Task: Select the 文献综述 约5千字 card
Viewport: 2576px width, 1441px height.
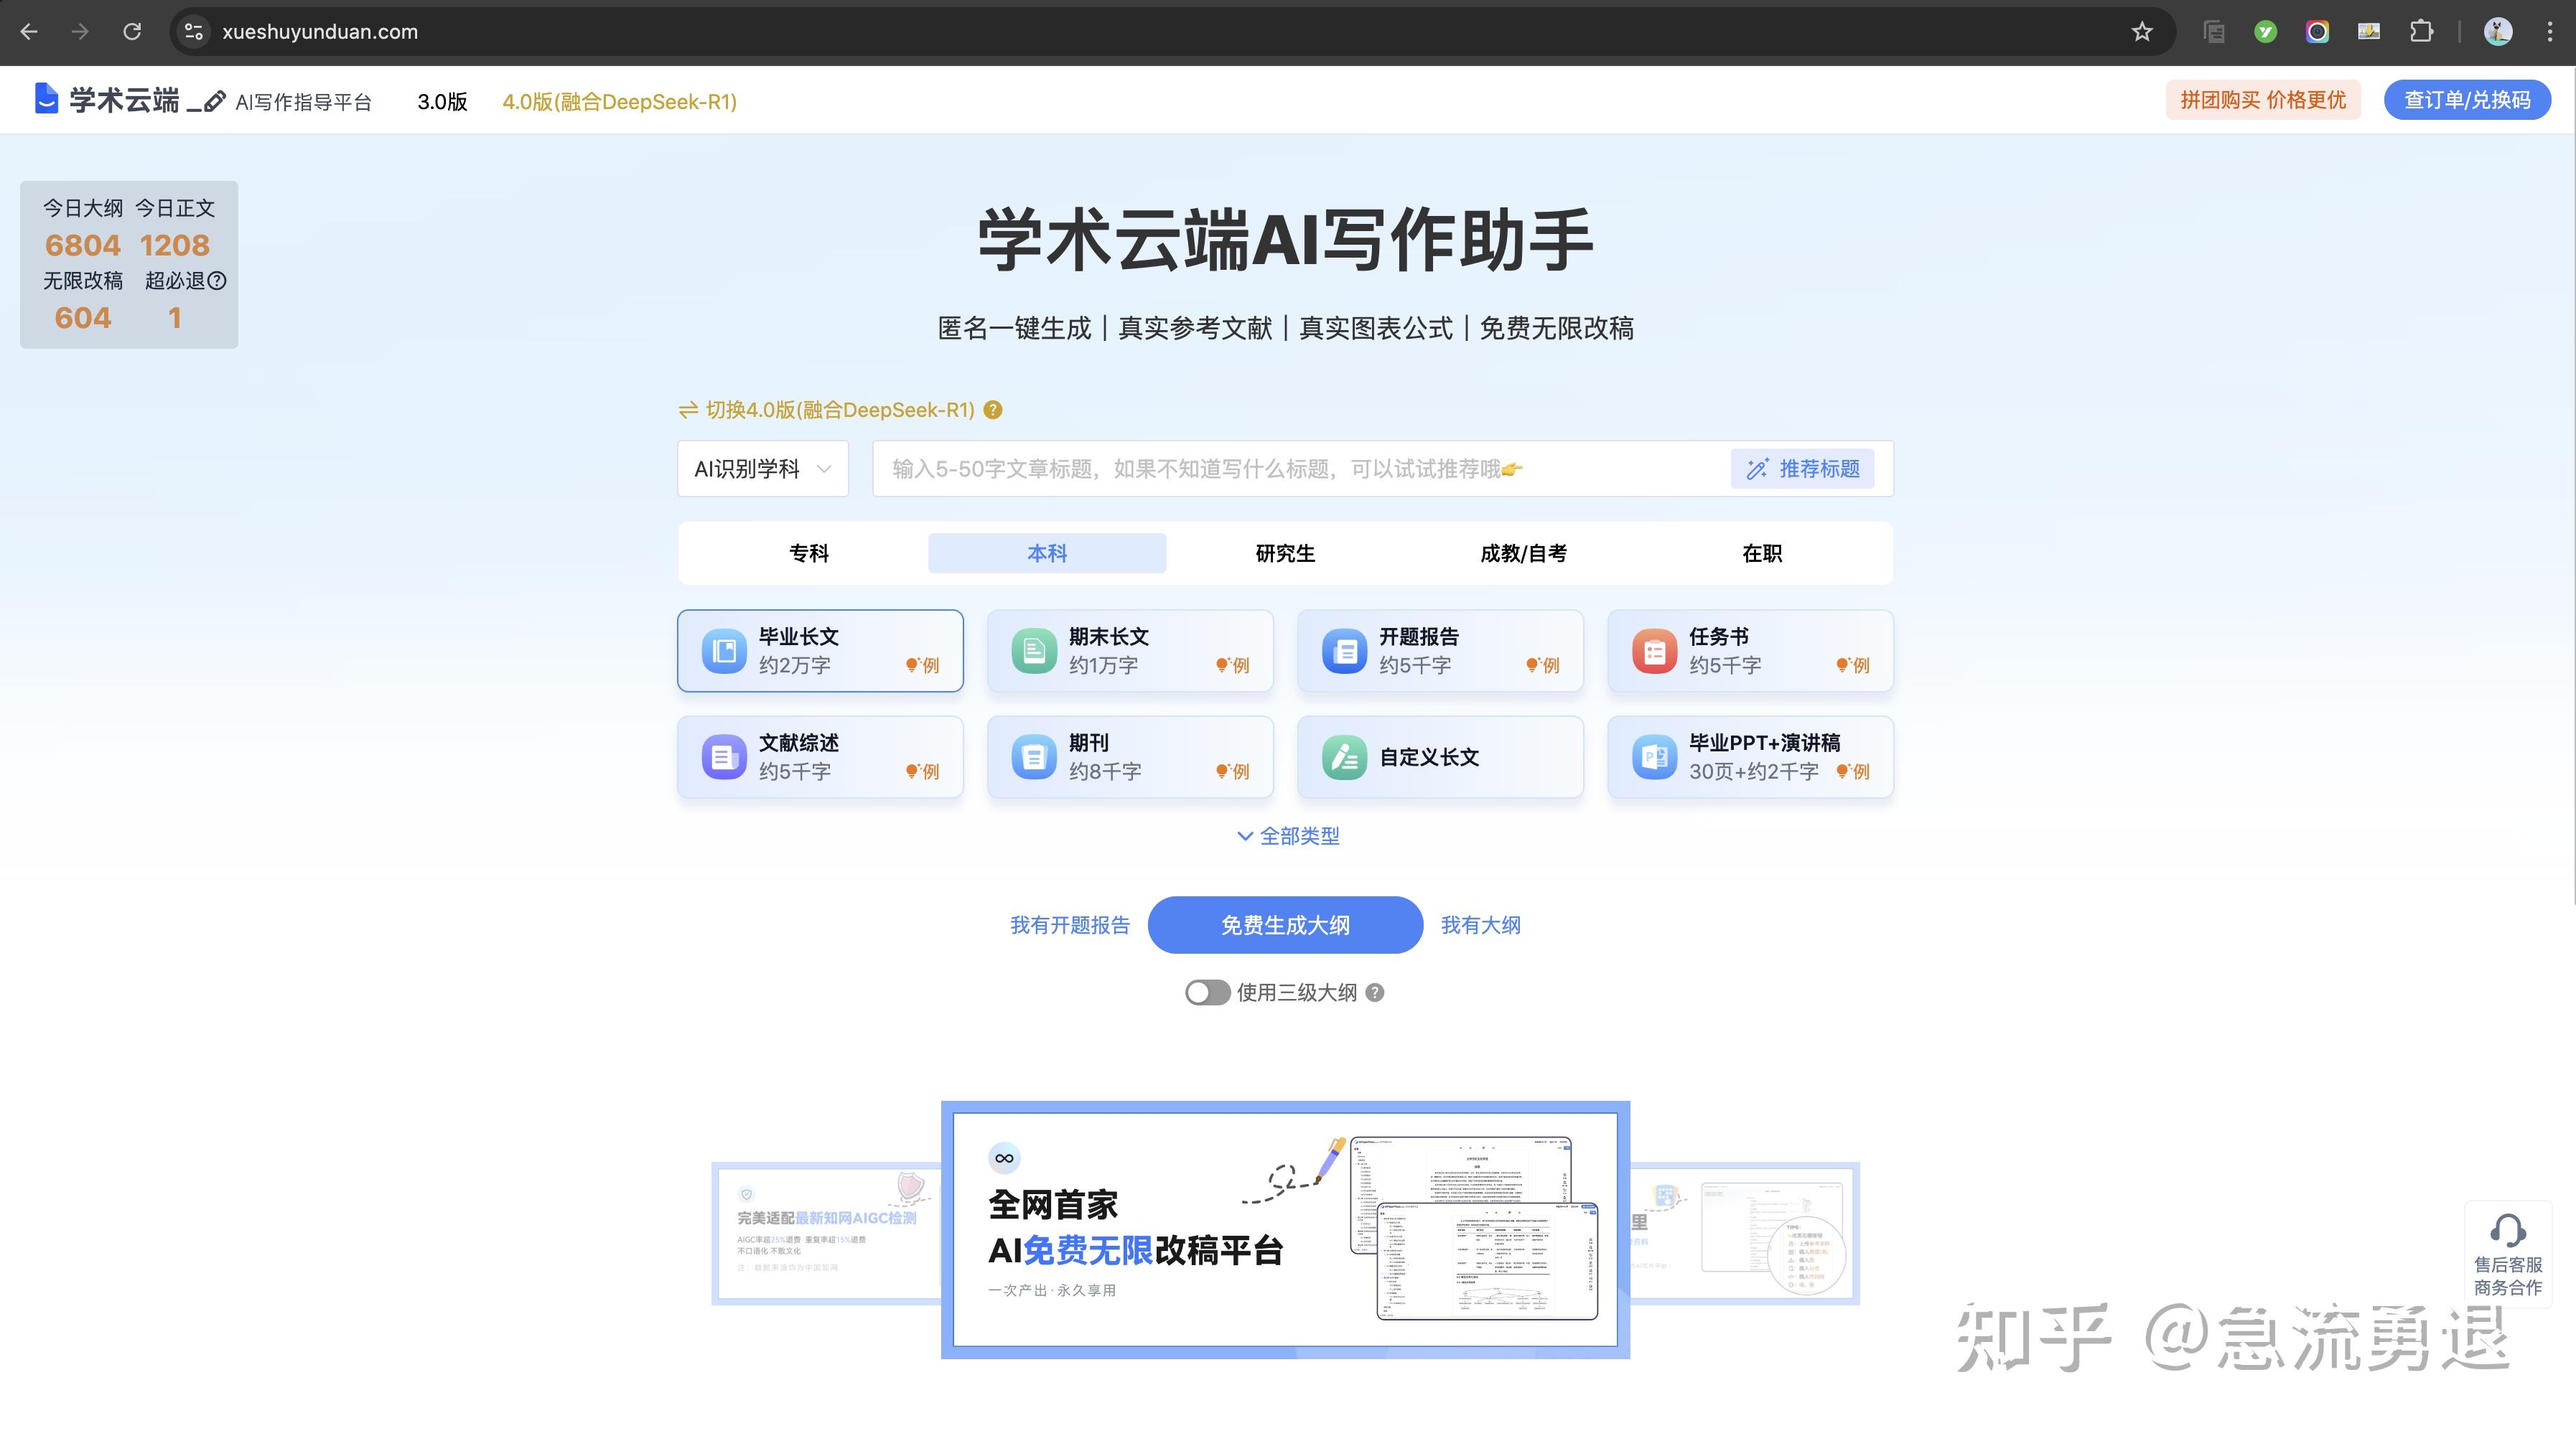Action: tap(820, 758)
